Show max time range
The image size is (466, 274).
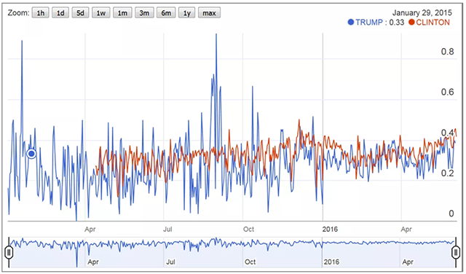click(x=209, y=13)
